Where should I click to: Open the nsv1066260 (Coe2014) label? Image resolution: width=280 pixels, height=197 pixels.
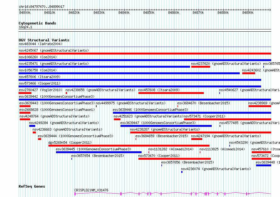point(38,57)
